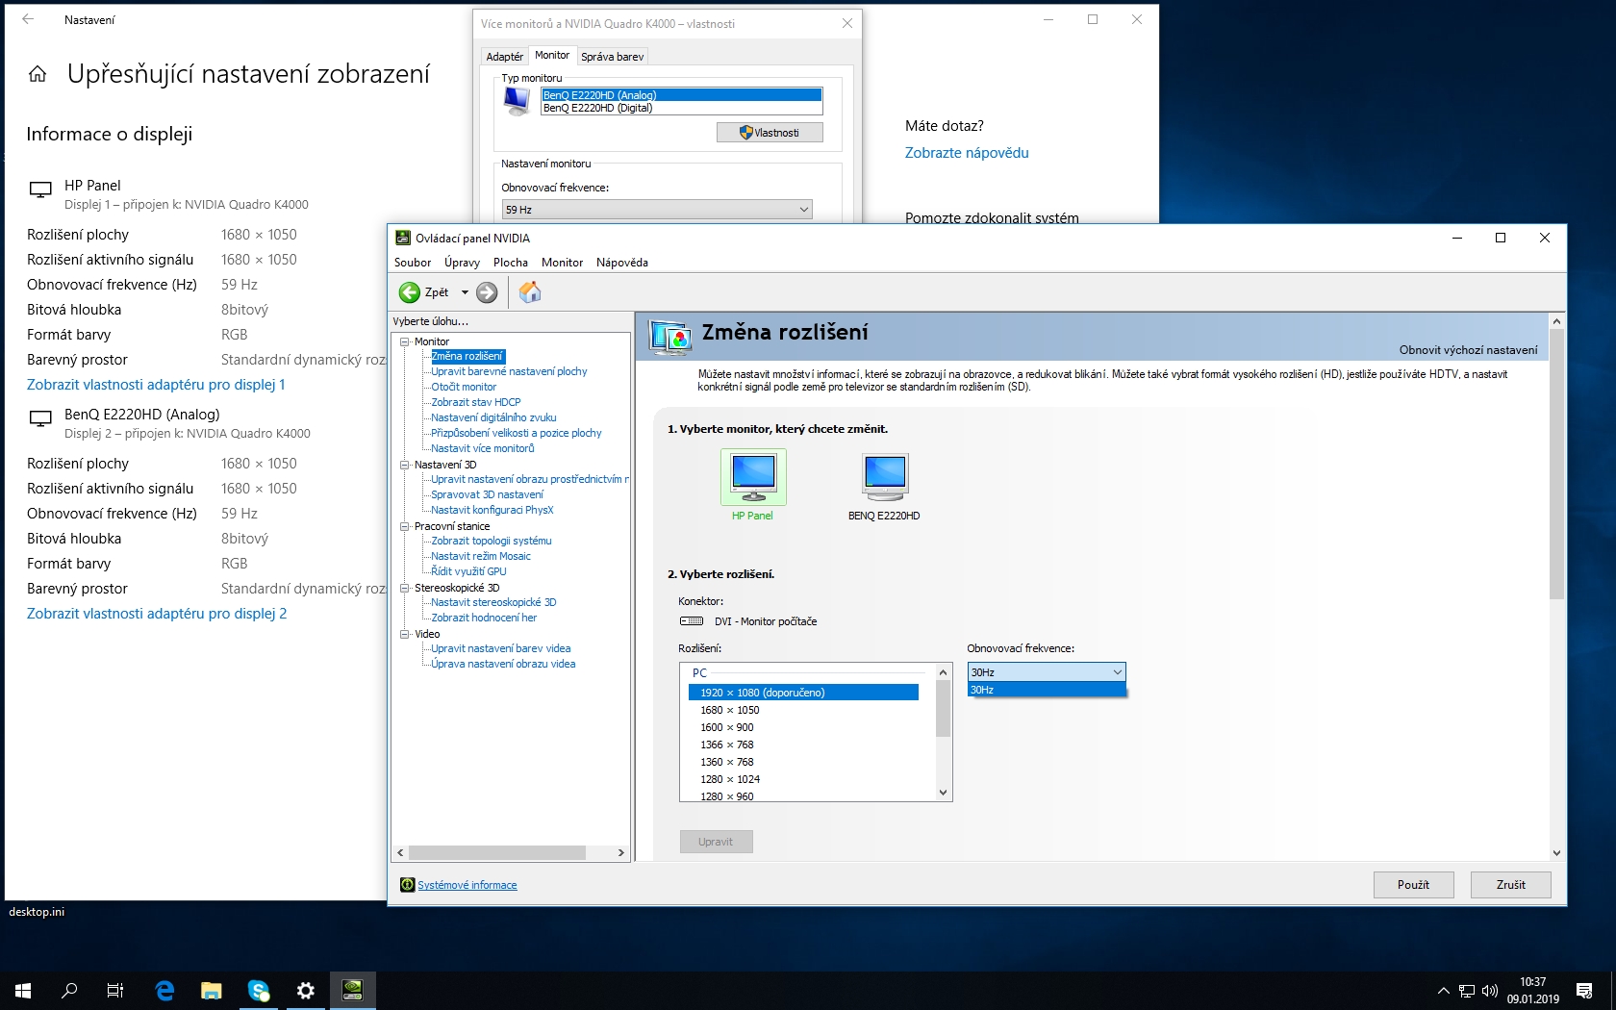Viewport: 1616px width, 1010px height.
Task: Open the 59 Hz refresh rate dropdown
Action: point(657,210)
